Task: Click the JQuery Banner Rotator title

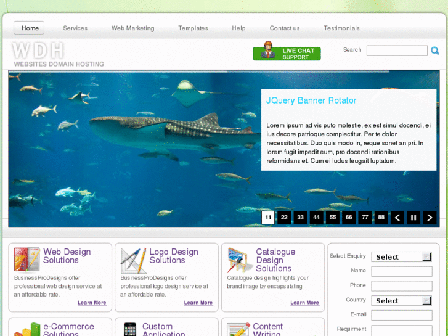Action: click(311, 100)
